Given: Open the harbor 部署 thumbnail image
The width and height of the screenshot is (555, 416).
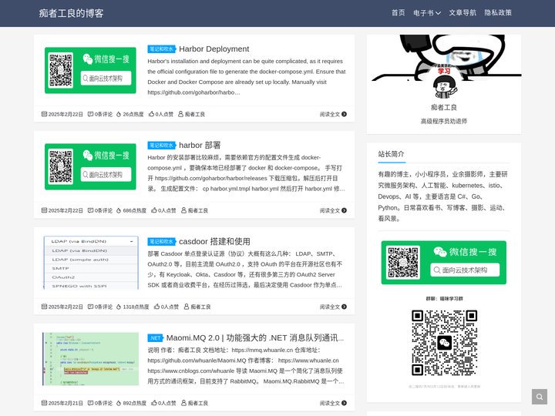Looking at the screenshot, I should pyautogui.click(x=90, y=166).
